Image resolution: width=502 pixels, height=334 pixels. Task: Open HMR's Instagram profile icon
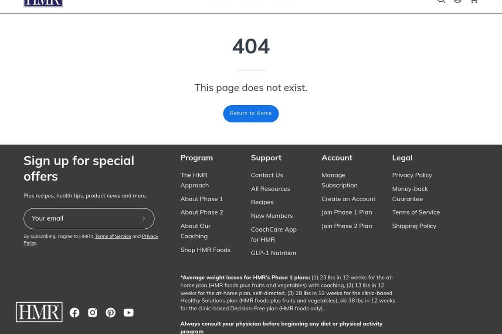click(92, 313)
